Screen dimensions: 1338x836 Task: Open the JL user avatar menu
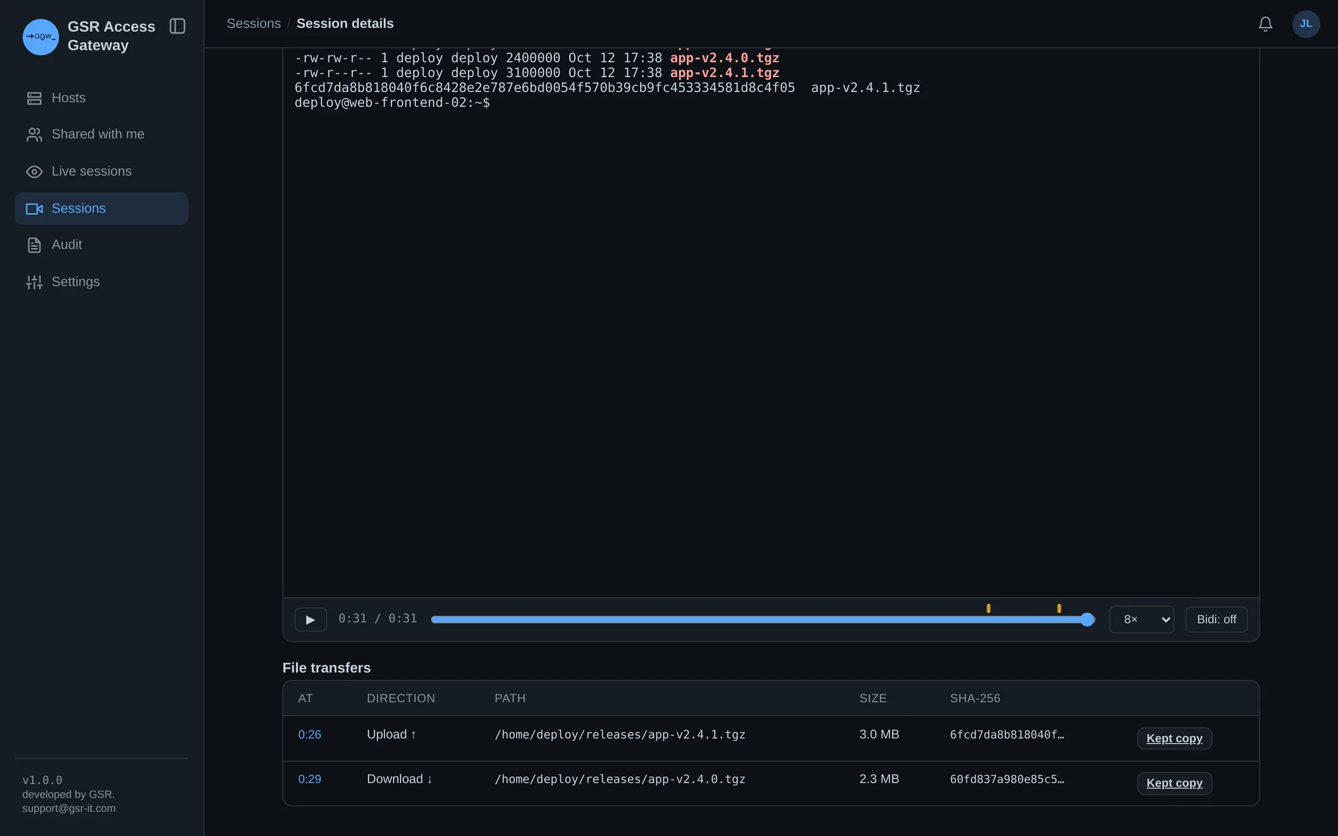point(1306,24)
